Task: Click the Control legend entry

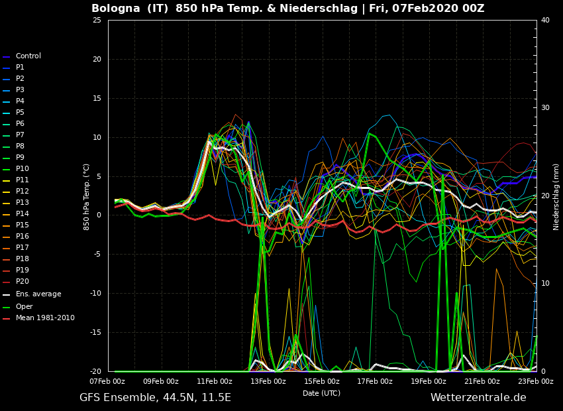Action: coord(28,56)
